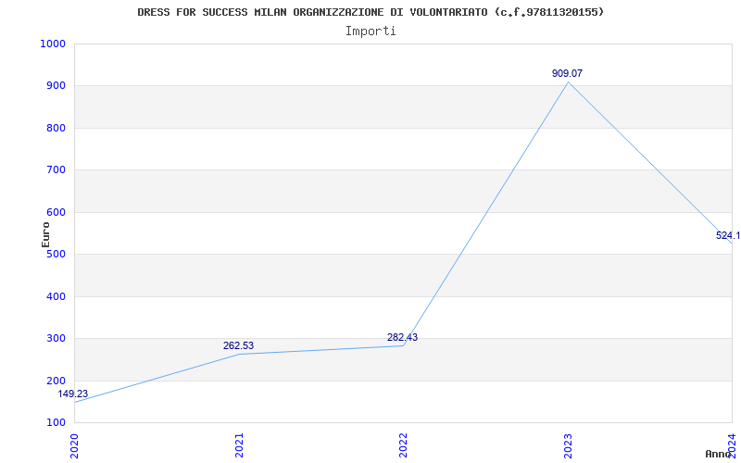
Task: Click the 2021 x-axis label
Action: (x=239, y=445)
